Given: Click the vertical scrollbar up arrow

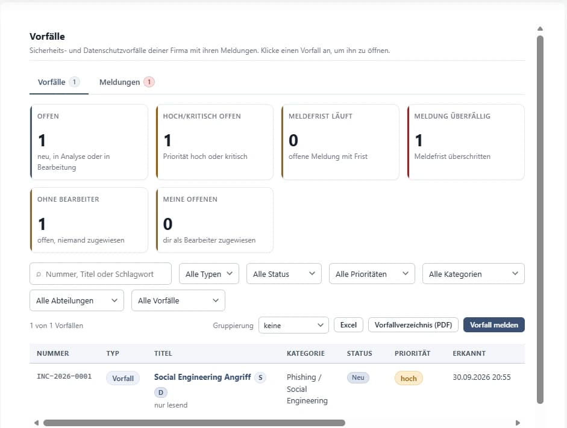Looking at the screenshot, I should pyautogui.click(x=540, y=28).
